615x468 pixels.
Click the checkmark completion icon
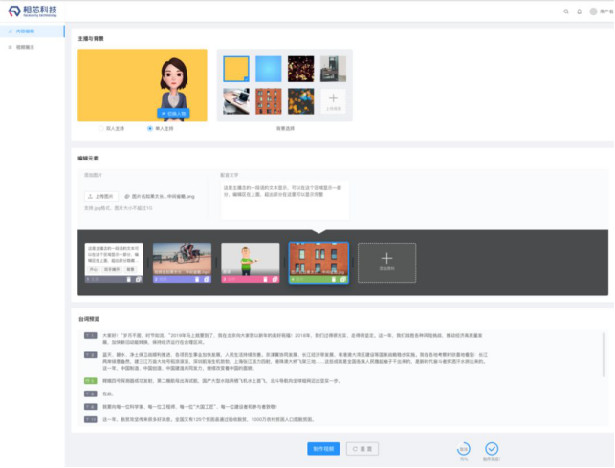tap(492, 448)
